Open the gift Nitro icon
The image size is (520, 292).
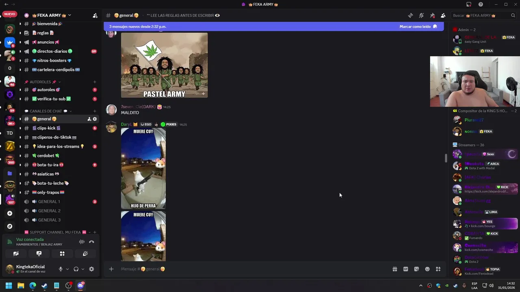[x=394, y=269]
